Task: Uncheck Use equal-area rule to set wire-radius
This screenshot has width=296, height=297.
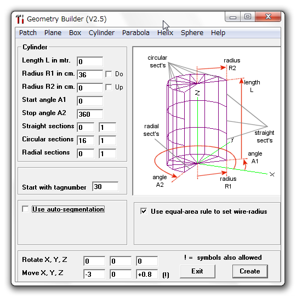Action: tap(144, 211)
